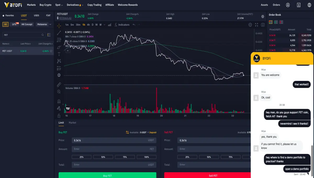Set buy amount to 100%
Screen dimensions: 314x178
tap(147, 157)
